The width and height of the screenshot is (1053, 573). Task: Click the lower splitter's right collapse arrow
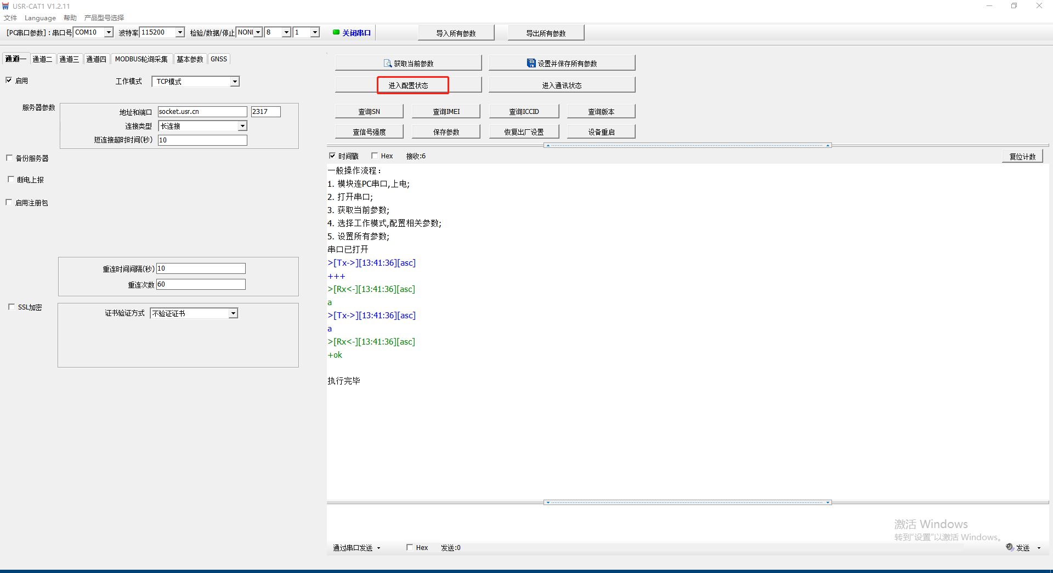pyautogui.click(x=828, y=502)
